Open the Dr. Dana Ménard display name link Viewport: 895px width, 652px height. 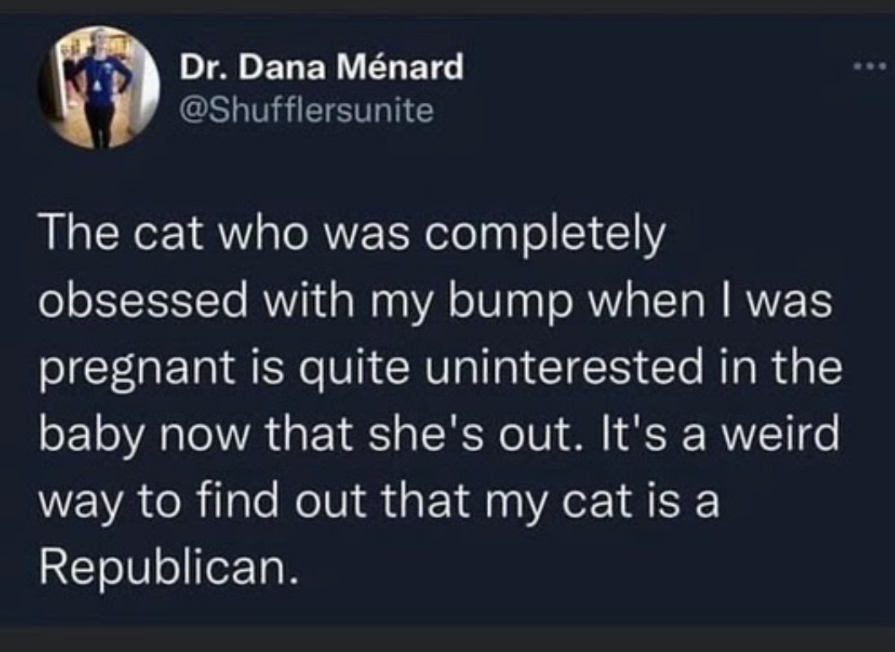click(322, 67)
